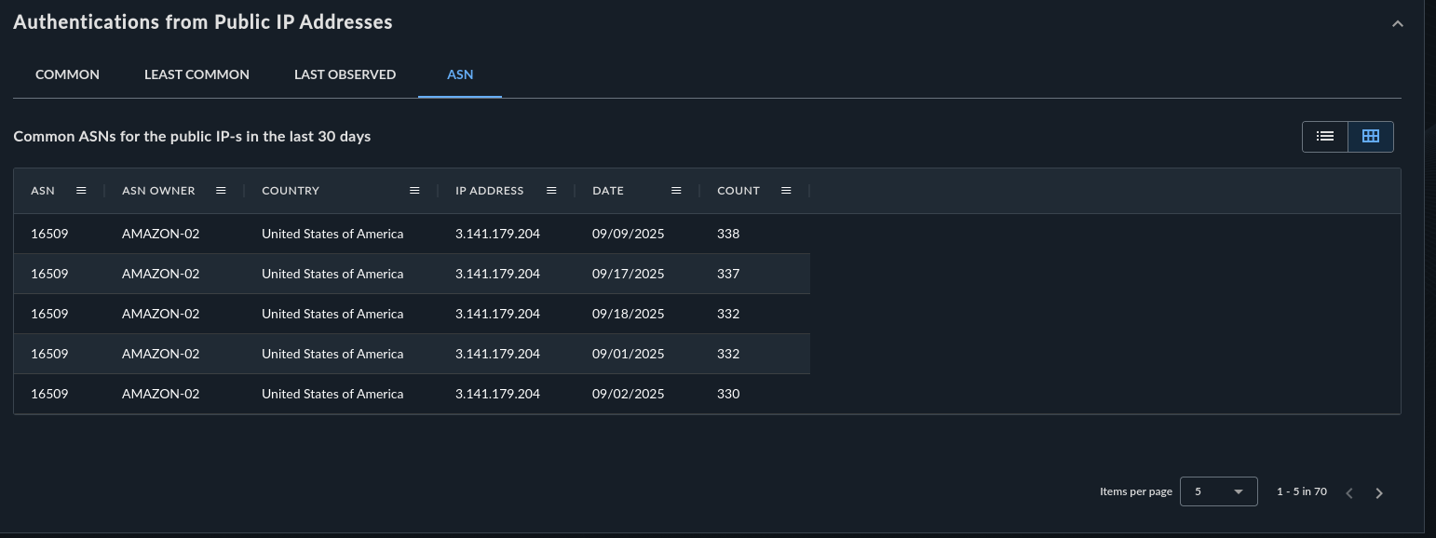Open the ASN OWNER column menu icon
This screenshot has height=538, width=1436.
221,191
